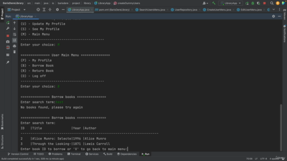Close the LibraryApp run tab

(35, 17)
